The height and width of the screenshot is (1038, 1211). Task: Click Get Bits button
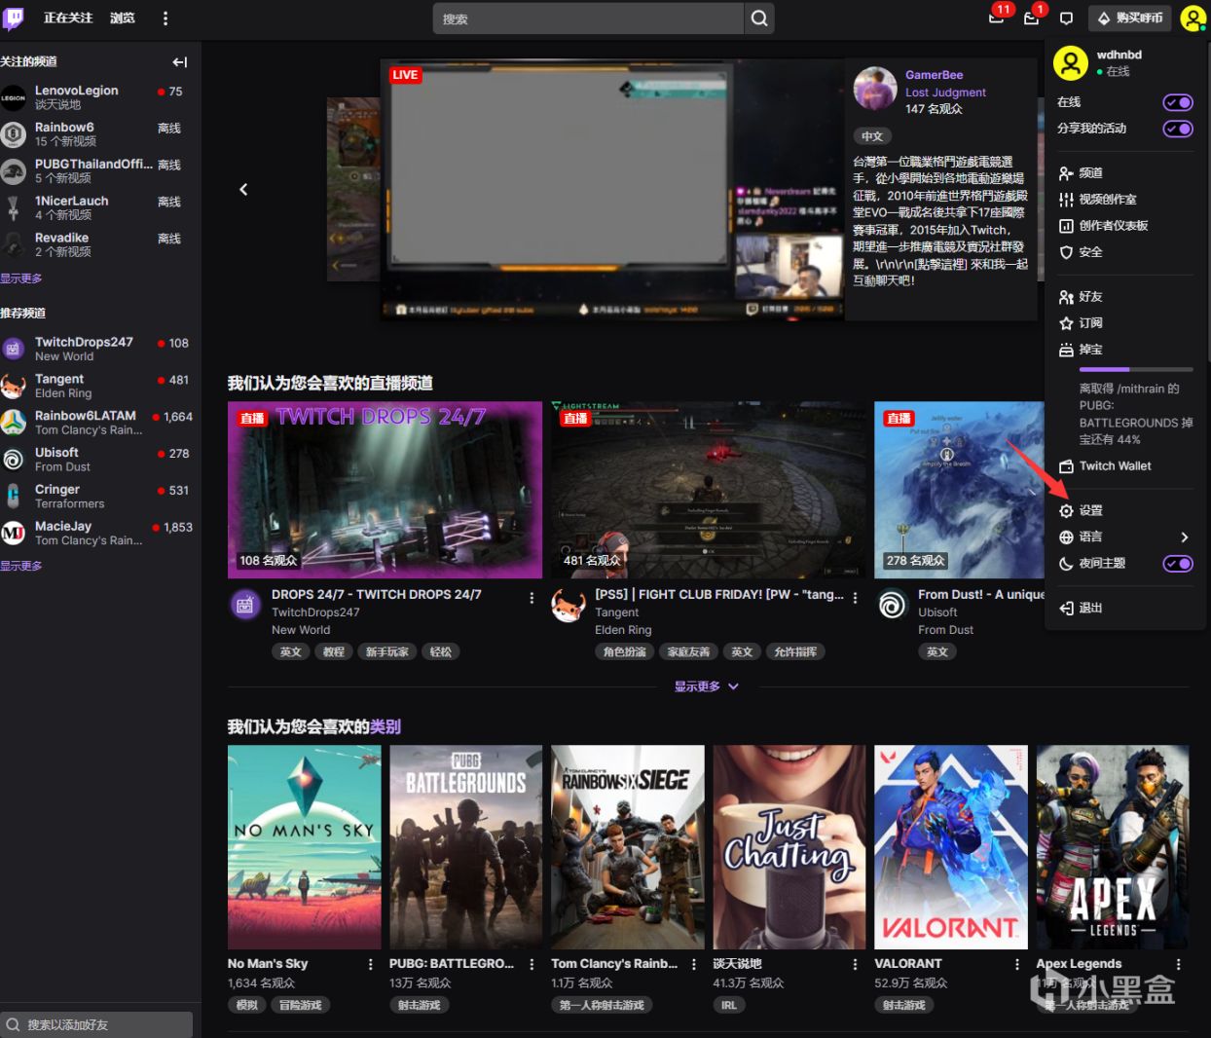1129,18
